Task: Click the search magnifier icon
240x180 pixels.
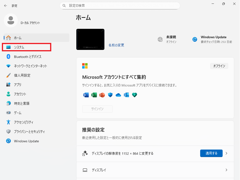Action: click(x=64, y=6)
